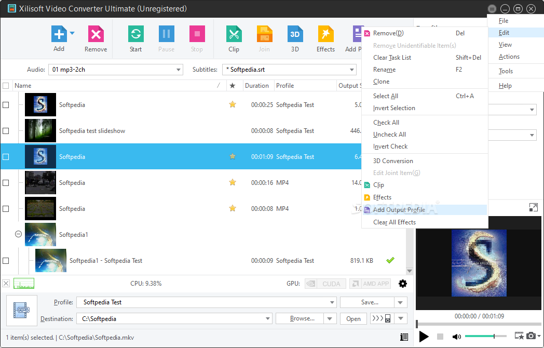Check the Softpedia 00:00:08 MP4 checkbox
Viewport: 544px width, 348px height.
point(6,209)
